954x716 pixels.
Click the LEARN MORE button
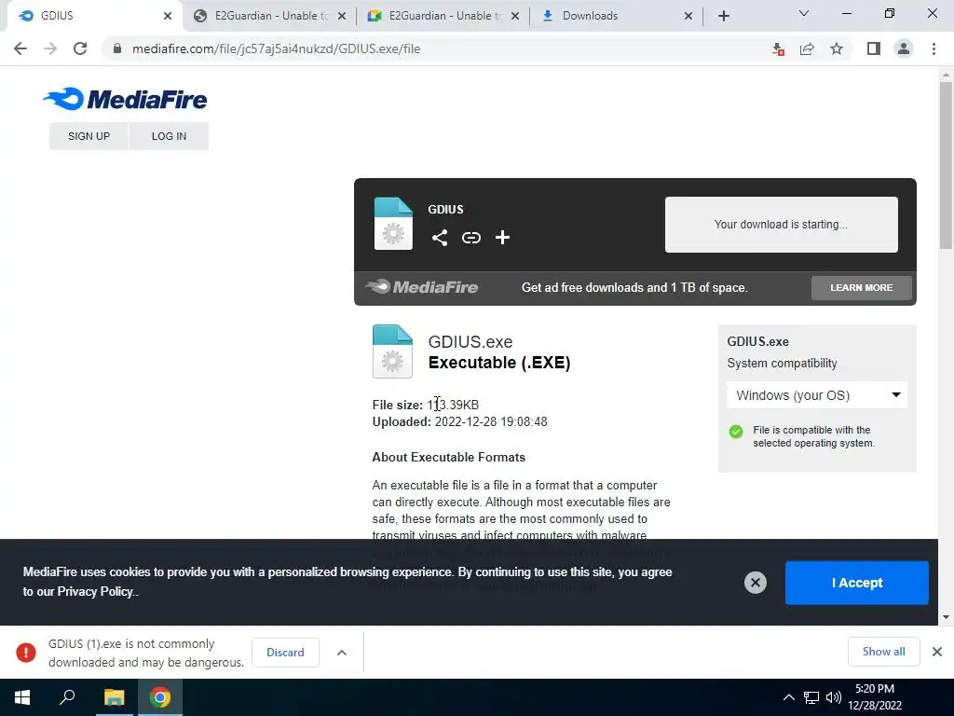tap(862, 287)
